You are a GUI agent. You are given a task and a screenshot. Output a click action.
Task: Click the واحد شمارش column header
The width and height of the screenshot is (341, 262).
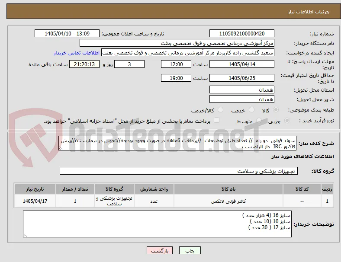click(x=154, y=189)
